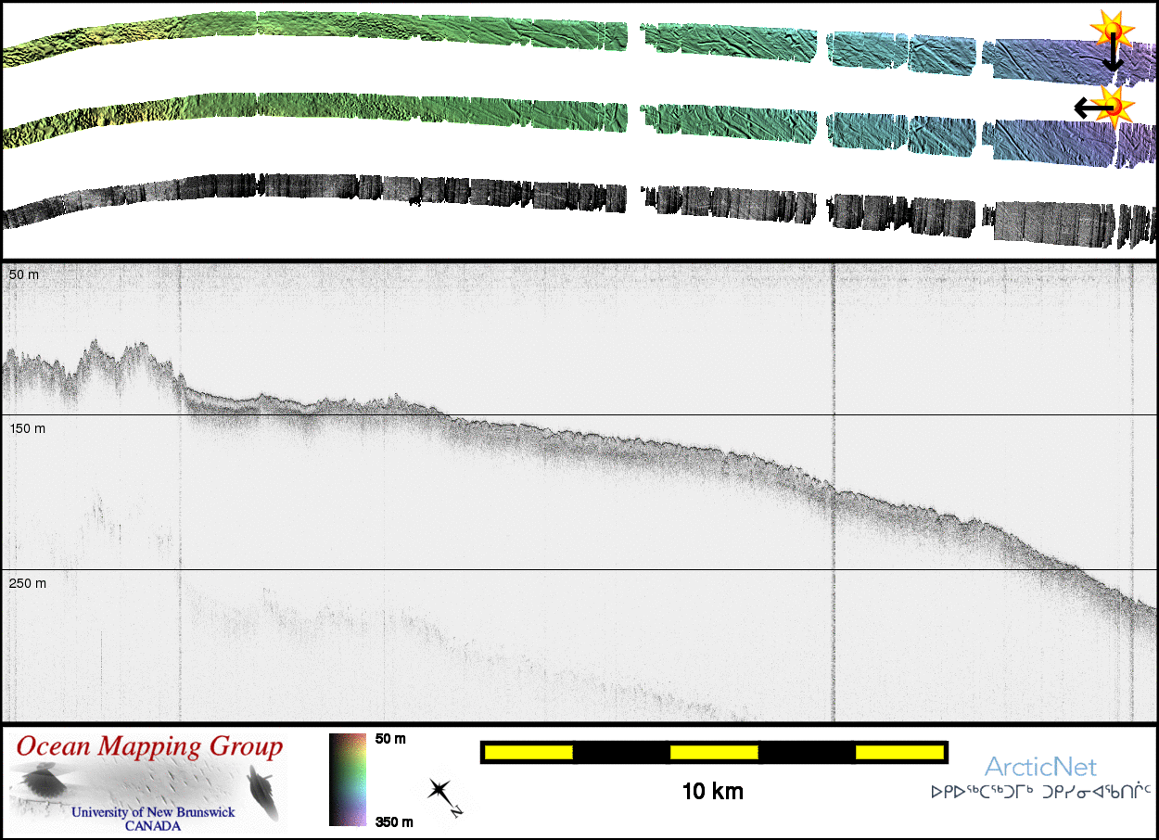Select the ArcticNet logo
Viewport: 1159px width, 840px height.
1040,767
